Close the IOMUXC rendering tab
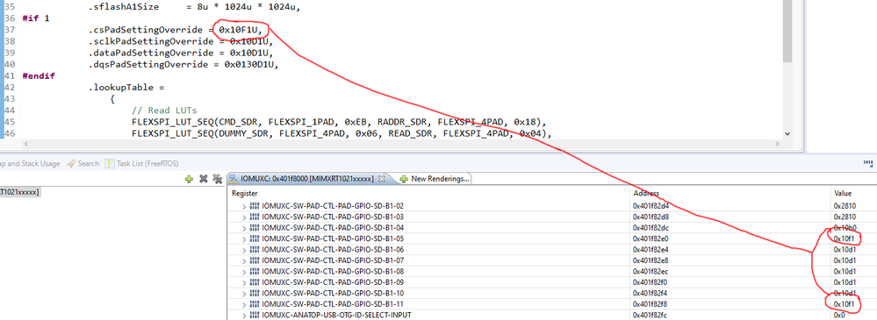 tap(382, 179)
